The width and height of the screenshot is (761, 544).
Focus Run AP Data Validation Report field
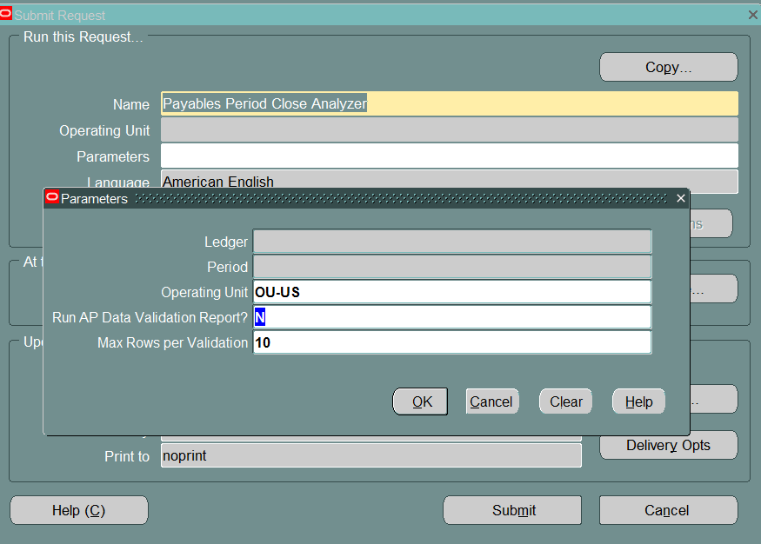tap(452, 317)
